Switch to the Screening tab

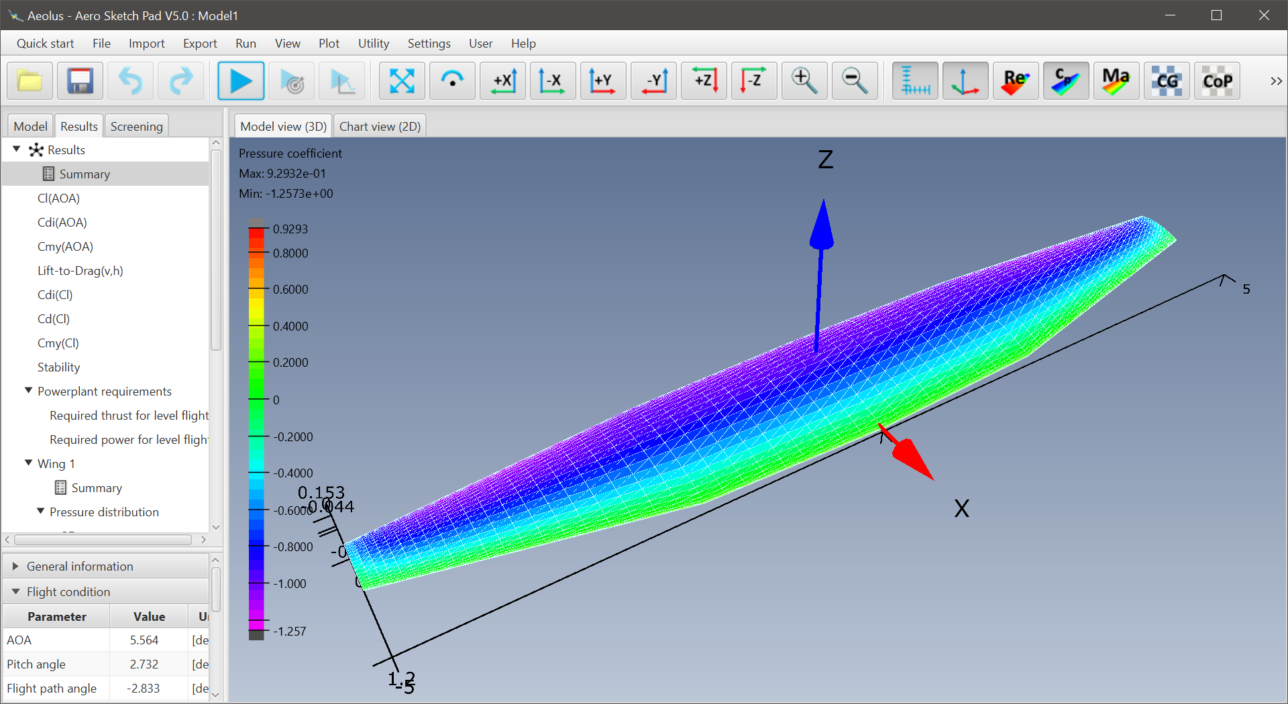pos(136,126)
